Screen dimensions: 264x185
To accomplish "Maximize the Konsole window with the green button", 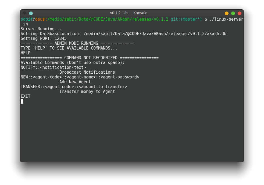I will point(233,13).
